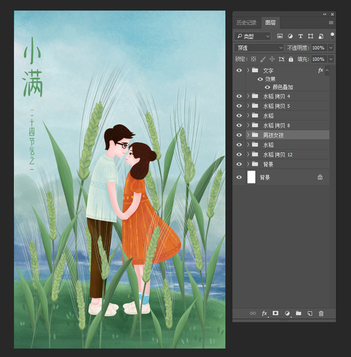Click the opacity 100% input field
The height and width of the screenshot is (357, 351).
pyautogui.click(x=319, y=47)
